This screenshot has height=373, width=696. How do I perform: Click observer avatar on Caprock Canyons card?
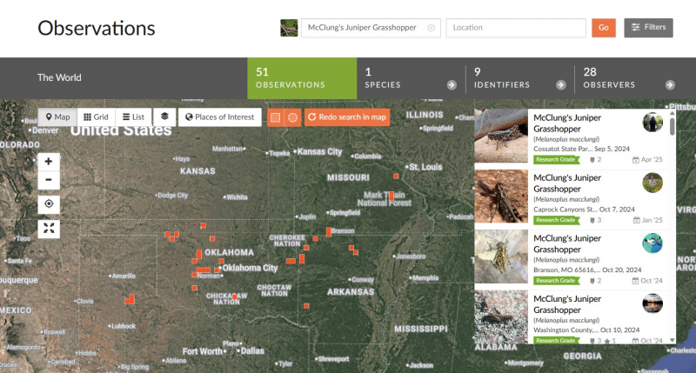[x=652, y=183]
